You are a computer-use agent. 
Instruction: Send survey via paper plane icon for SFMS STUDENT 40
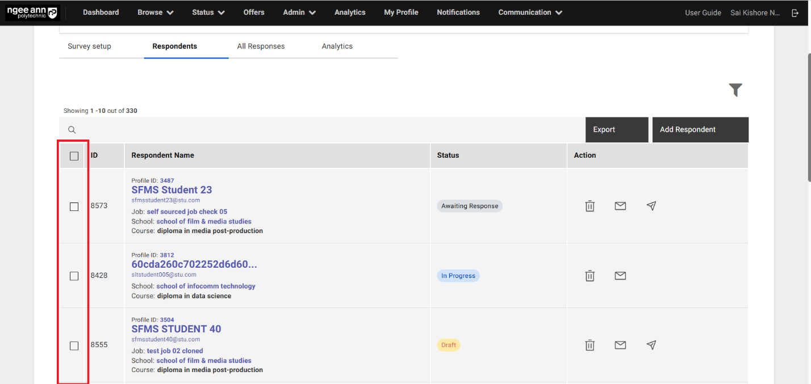click(651, 345)
